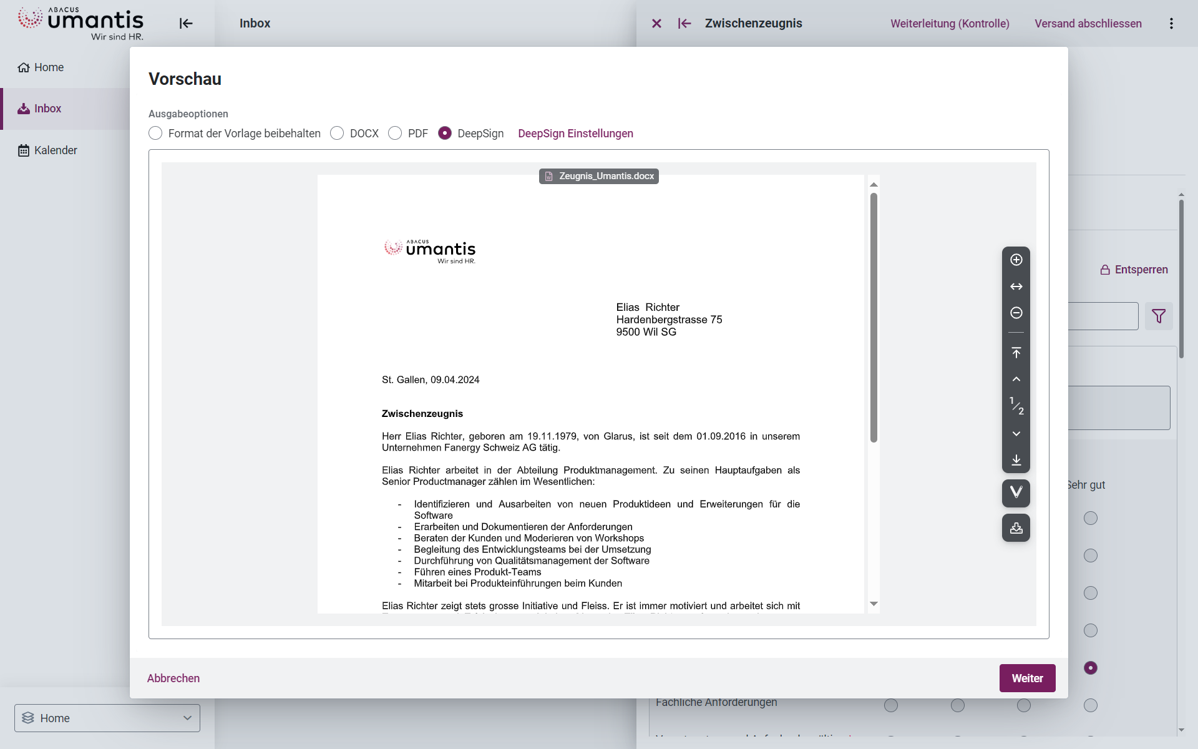The image size is (1198, 749).
Task: Choose Format der Vorlage beibehalten option
Action: tap(155, 133)
